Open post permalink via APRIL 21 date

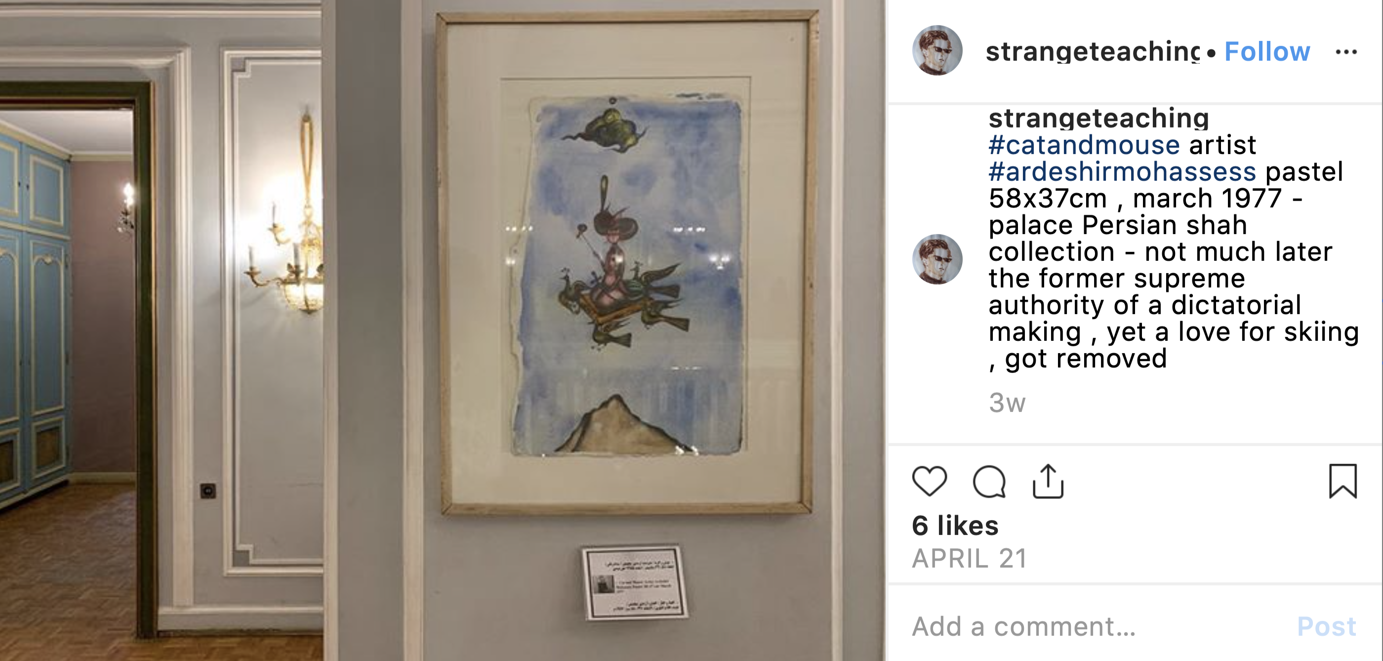(970, 558)
